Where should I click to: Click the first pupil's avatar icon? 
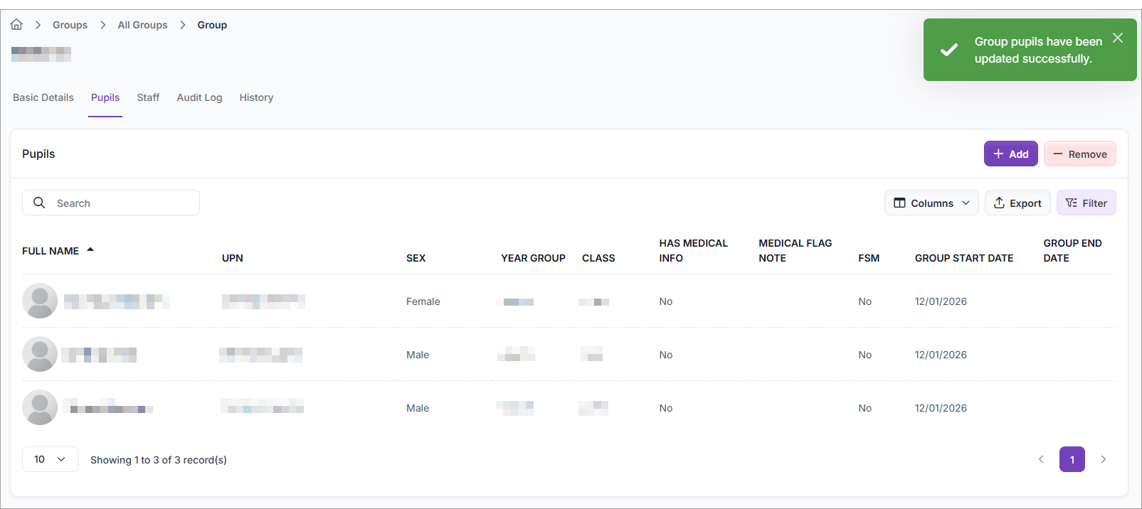pos(40,301)
